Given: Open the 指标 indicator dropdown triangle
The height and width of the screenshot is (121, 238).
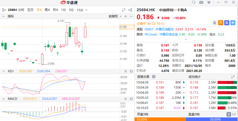Looking at the screenshot, I should 4,16.
